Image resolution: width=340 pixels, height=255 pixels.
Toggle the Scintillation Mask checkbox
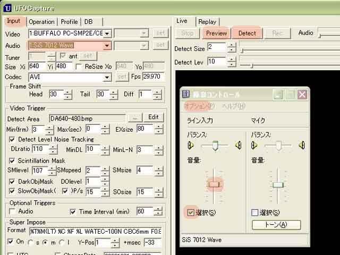[12, 160]
